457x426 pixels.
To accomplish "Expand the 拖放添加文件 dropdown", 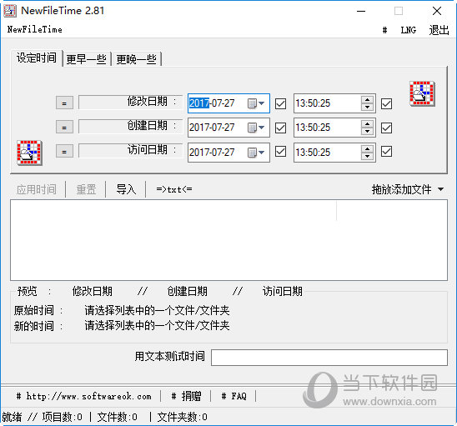I will 440,189.
